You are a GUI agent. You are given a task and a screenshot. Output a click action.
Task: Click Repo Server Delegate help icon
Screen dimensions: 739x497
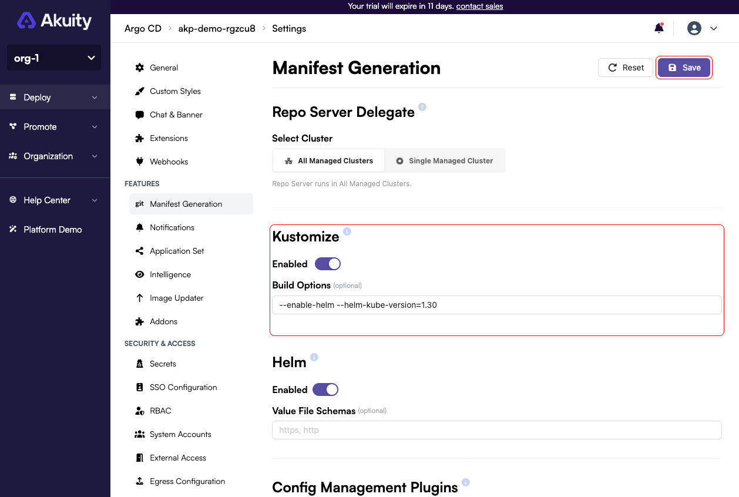point(422,107)
